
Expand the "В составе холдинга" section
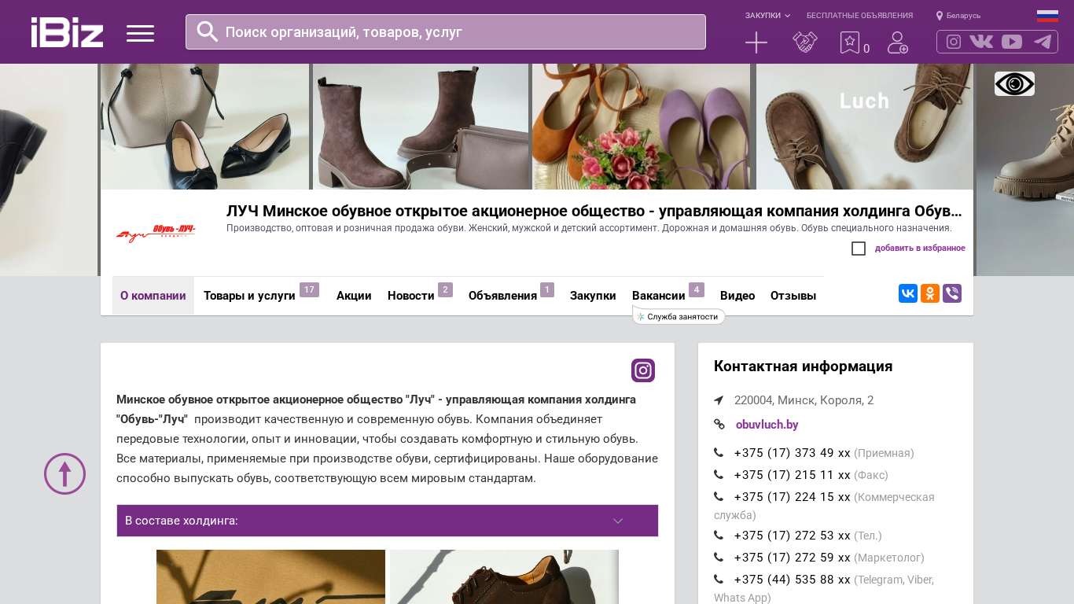pos(387,521)
